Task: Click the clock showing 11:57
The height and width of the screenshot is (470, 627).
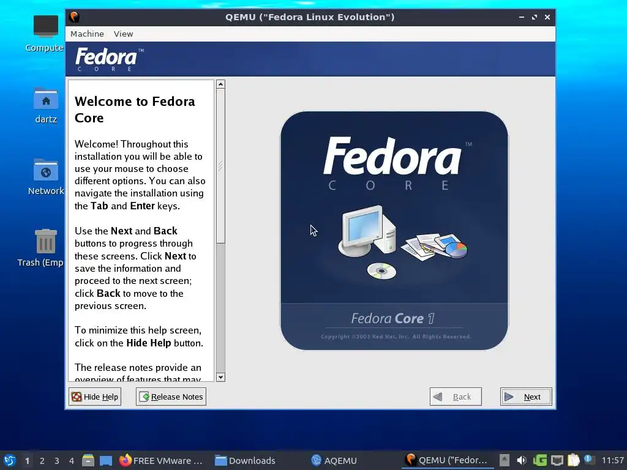Action: click(612, 460)
